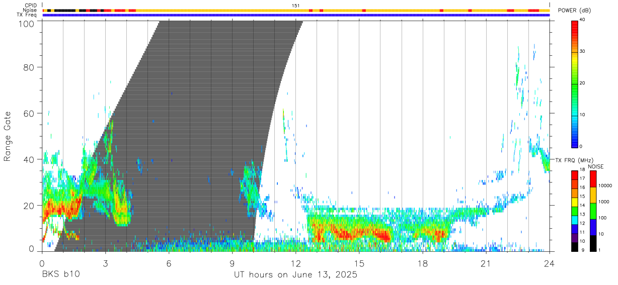Click the 14 label on the TX FRQ legend
Viewport: 618px width, 285px height.
[x=583, y=206]
